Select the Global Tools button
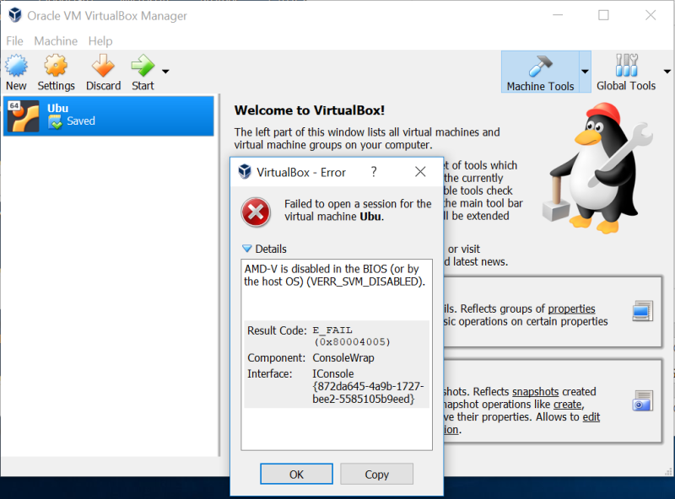The image size is (675, 499). point(626,72)
